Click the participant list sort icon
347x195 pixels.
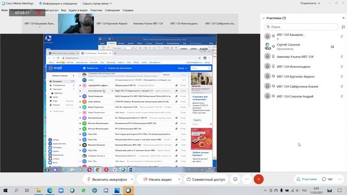point(343,27)
